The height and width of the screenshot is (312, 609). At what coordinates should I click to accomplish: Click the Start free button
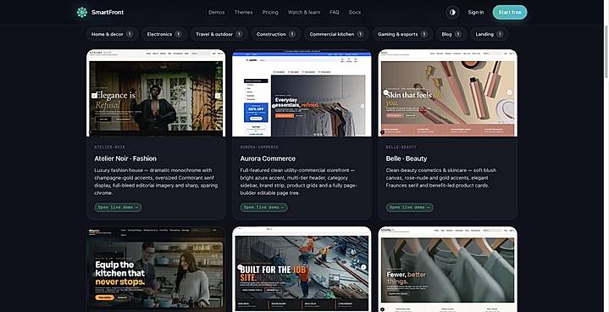point(510,13)
